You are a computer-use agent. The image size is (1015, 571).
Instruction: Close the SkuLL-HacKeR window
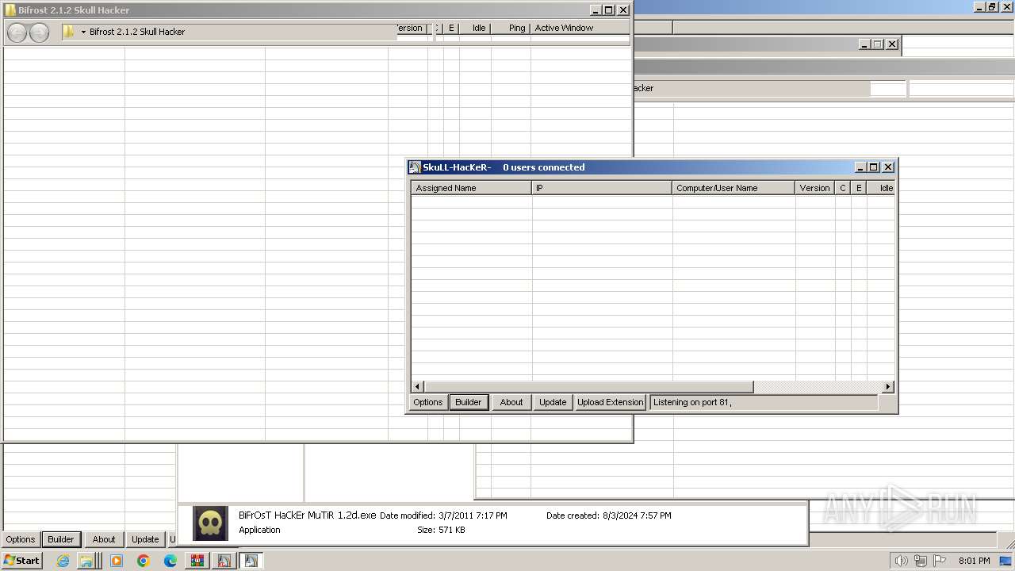coord(888,167)
